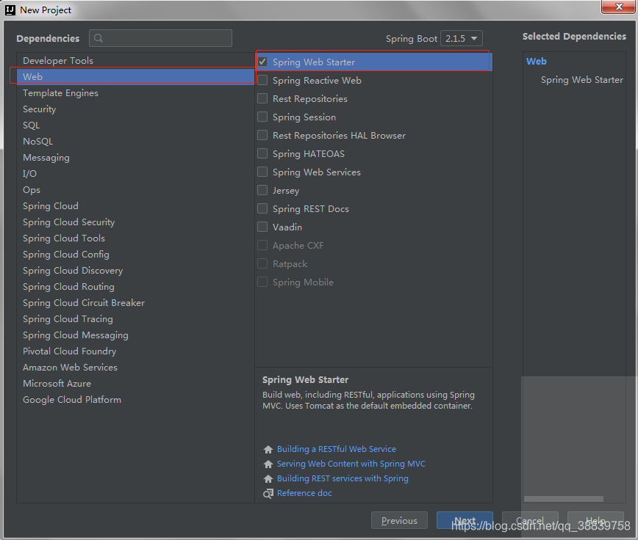This screenshot has height=540, width=638.
Task: Open Serving Web Content with Spring MVC link
Action: pos(351,464)
